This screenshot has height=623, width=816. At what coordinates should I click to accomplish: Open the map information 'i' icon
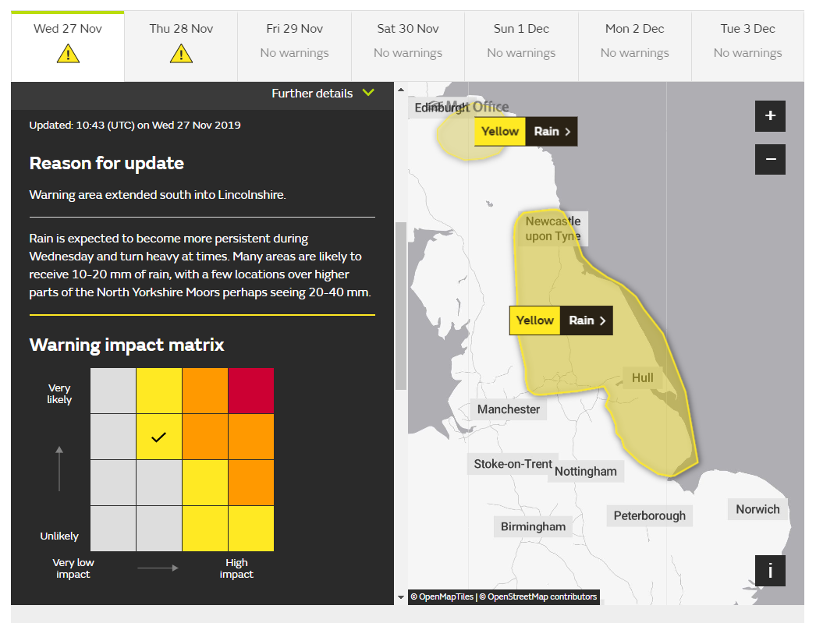(x=770, y=570)
